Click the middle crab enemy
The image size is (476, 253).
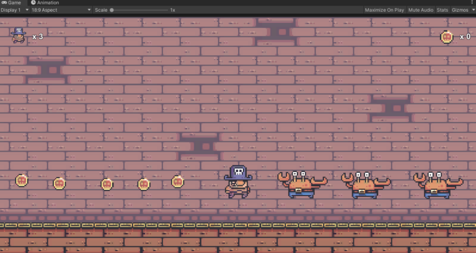pos(366,185)
